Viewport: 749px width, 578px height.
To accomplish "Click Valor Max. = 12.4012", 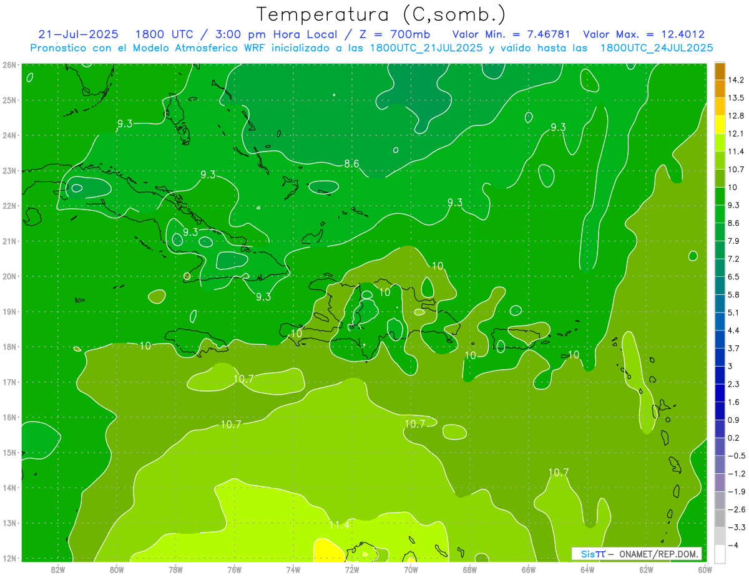I will point(644,34).
